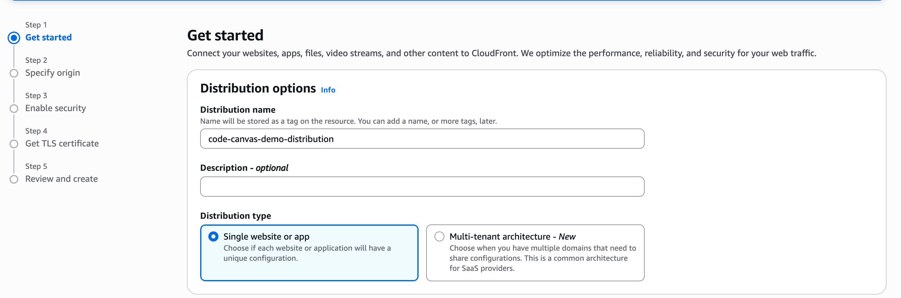Navigate to Review and create step
901x298 pixels.
tap(61, 179)
